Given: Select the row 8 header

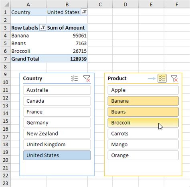Looking at the screenshot, I should coord(5,67).
